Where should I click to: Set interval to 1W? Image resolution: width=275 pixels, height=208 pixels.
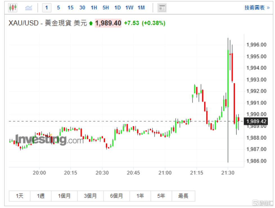(129, 8)
